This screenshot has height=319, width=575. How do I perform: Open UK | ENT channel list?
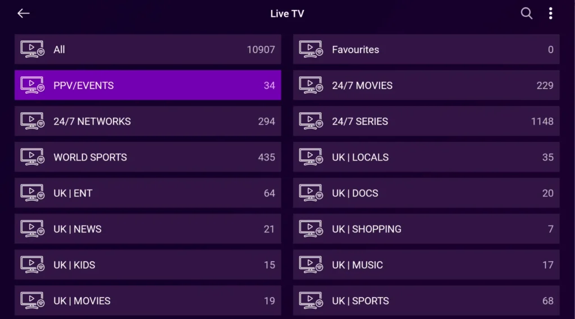coord(148,193)
